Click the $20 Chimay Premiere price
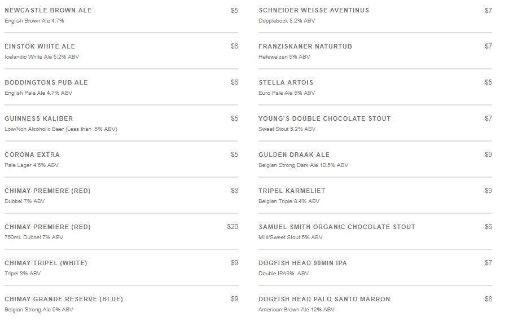 (x=232, y=227)
